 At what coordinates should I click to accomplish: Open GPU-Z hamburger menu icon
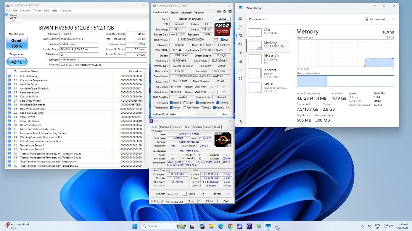point(230,11)
